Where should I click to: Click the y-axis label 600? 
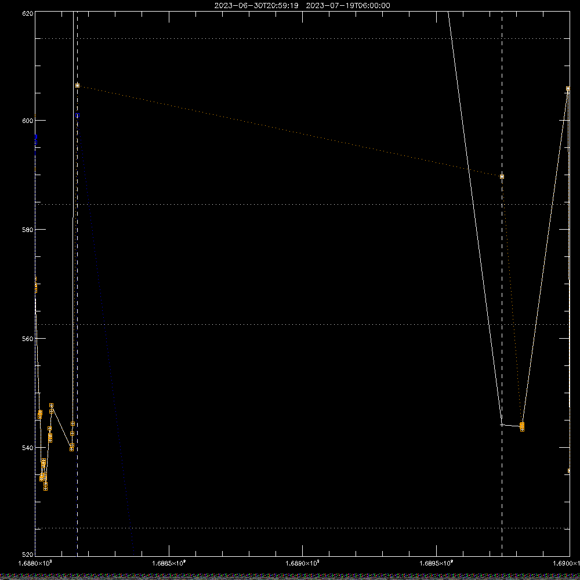28,121
